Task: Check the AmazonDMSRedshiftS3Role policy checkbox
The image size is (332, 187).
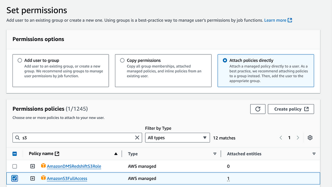Action: coord(15,167)
